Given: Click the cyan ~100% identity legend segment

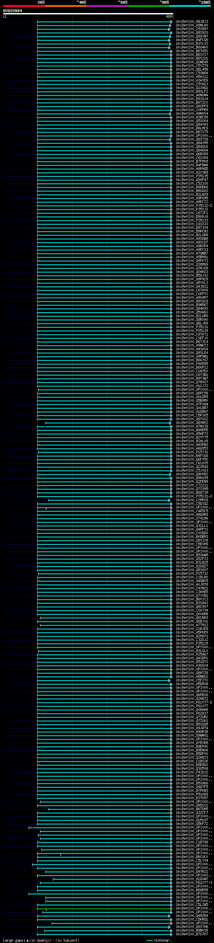Looking at the screenshot, I should point(190,6).
